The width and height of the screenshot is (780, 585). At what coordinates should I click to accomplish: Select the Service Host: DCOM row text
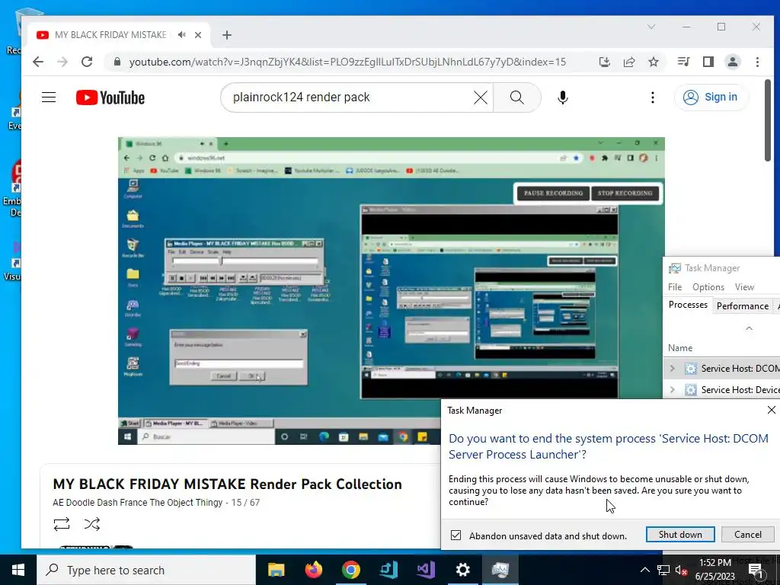740,369
